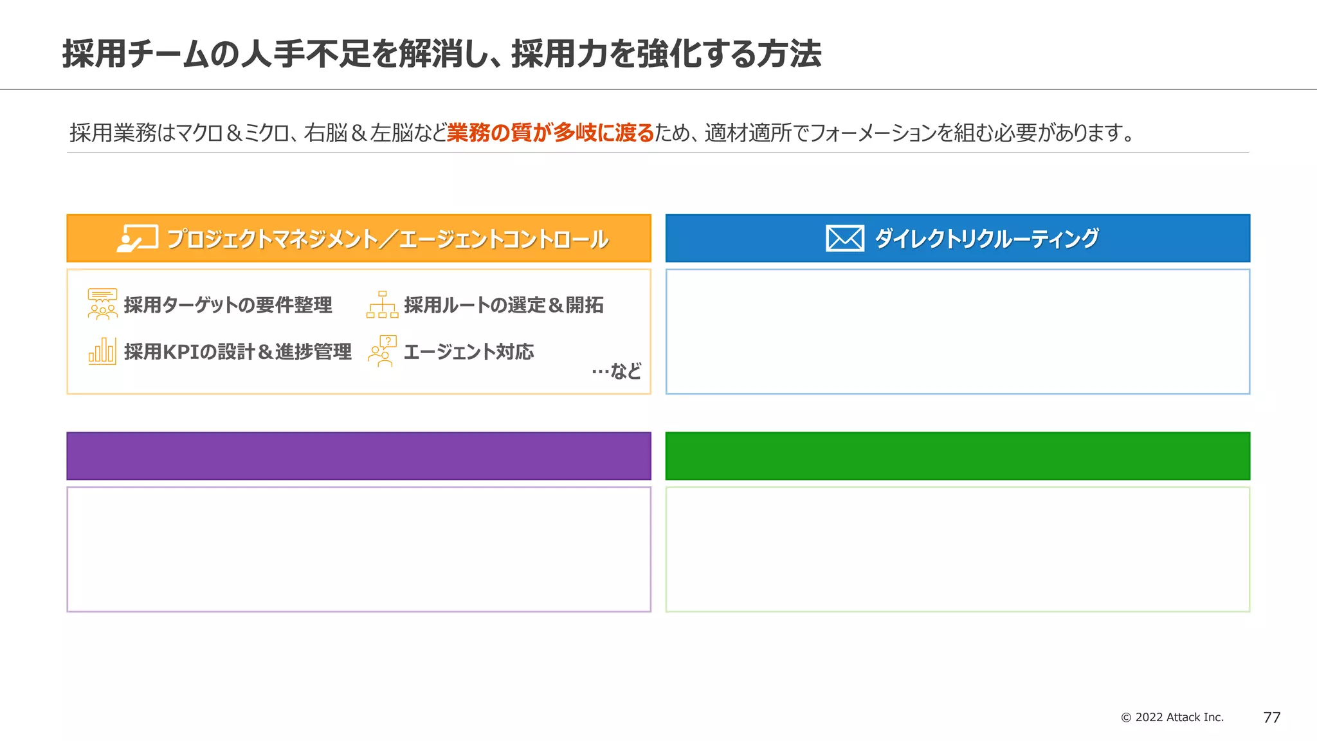Click the empty blue-bordered content box

[958, 331]
